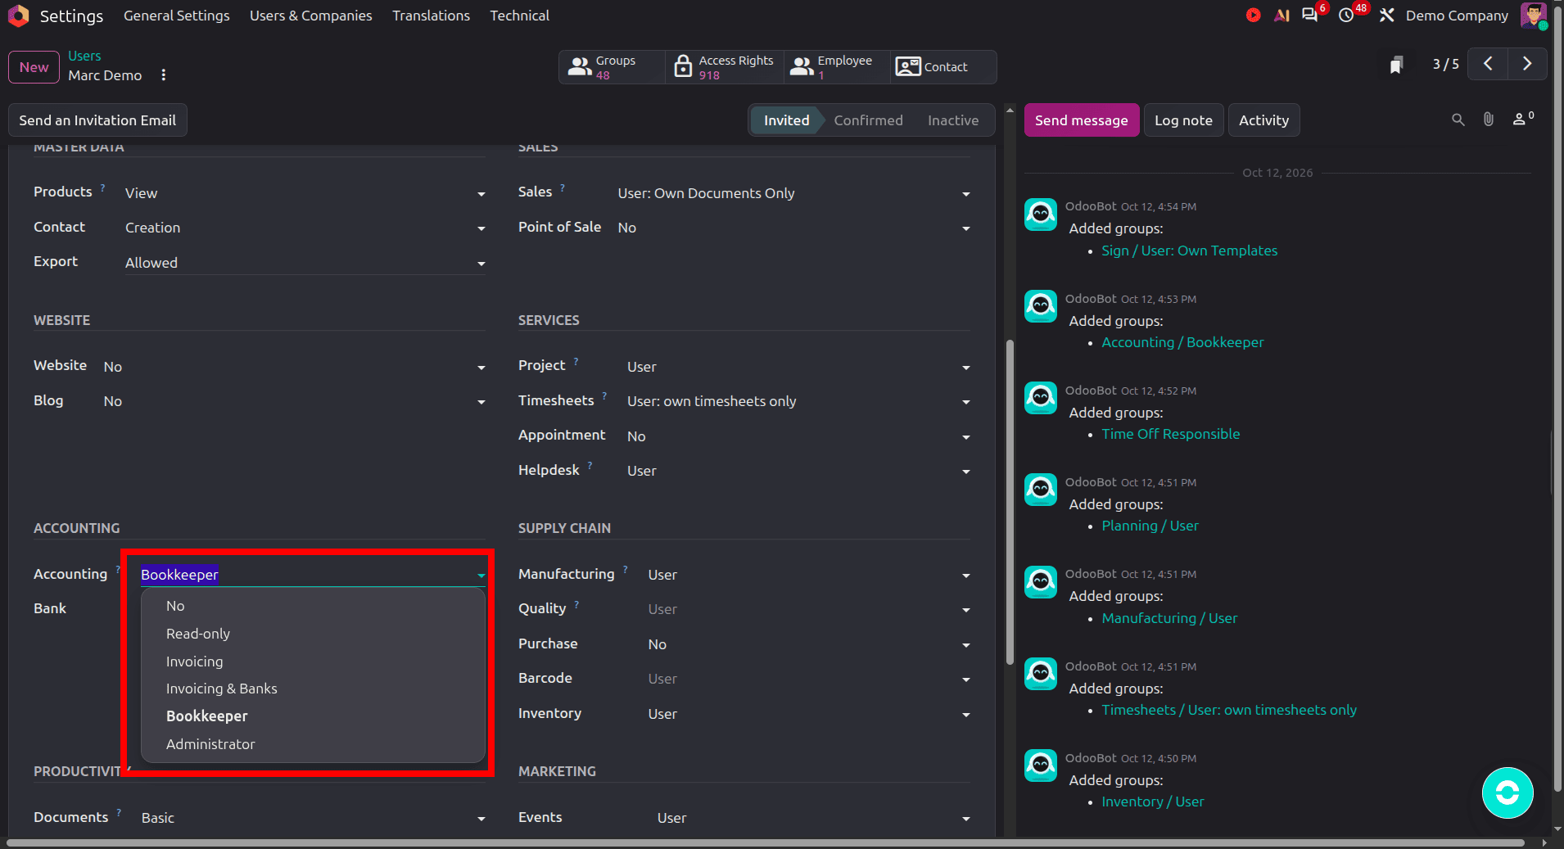Open the actions kebab menu next to Marc Demo
The image size is (1564, 849).
click(164, 75)
